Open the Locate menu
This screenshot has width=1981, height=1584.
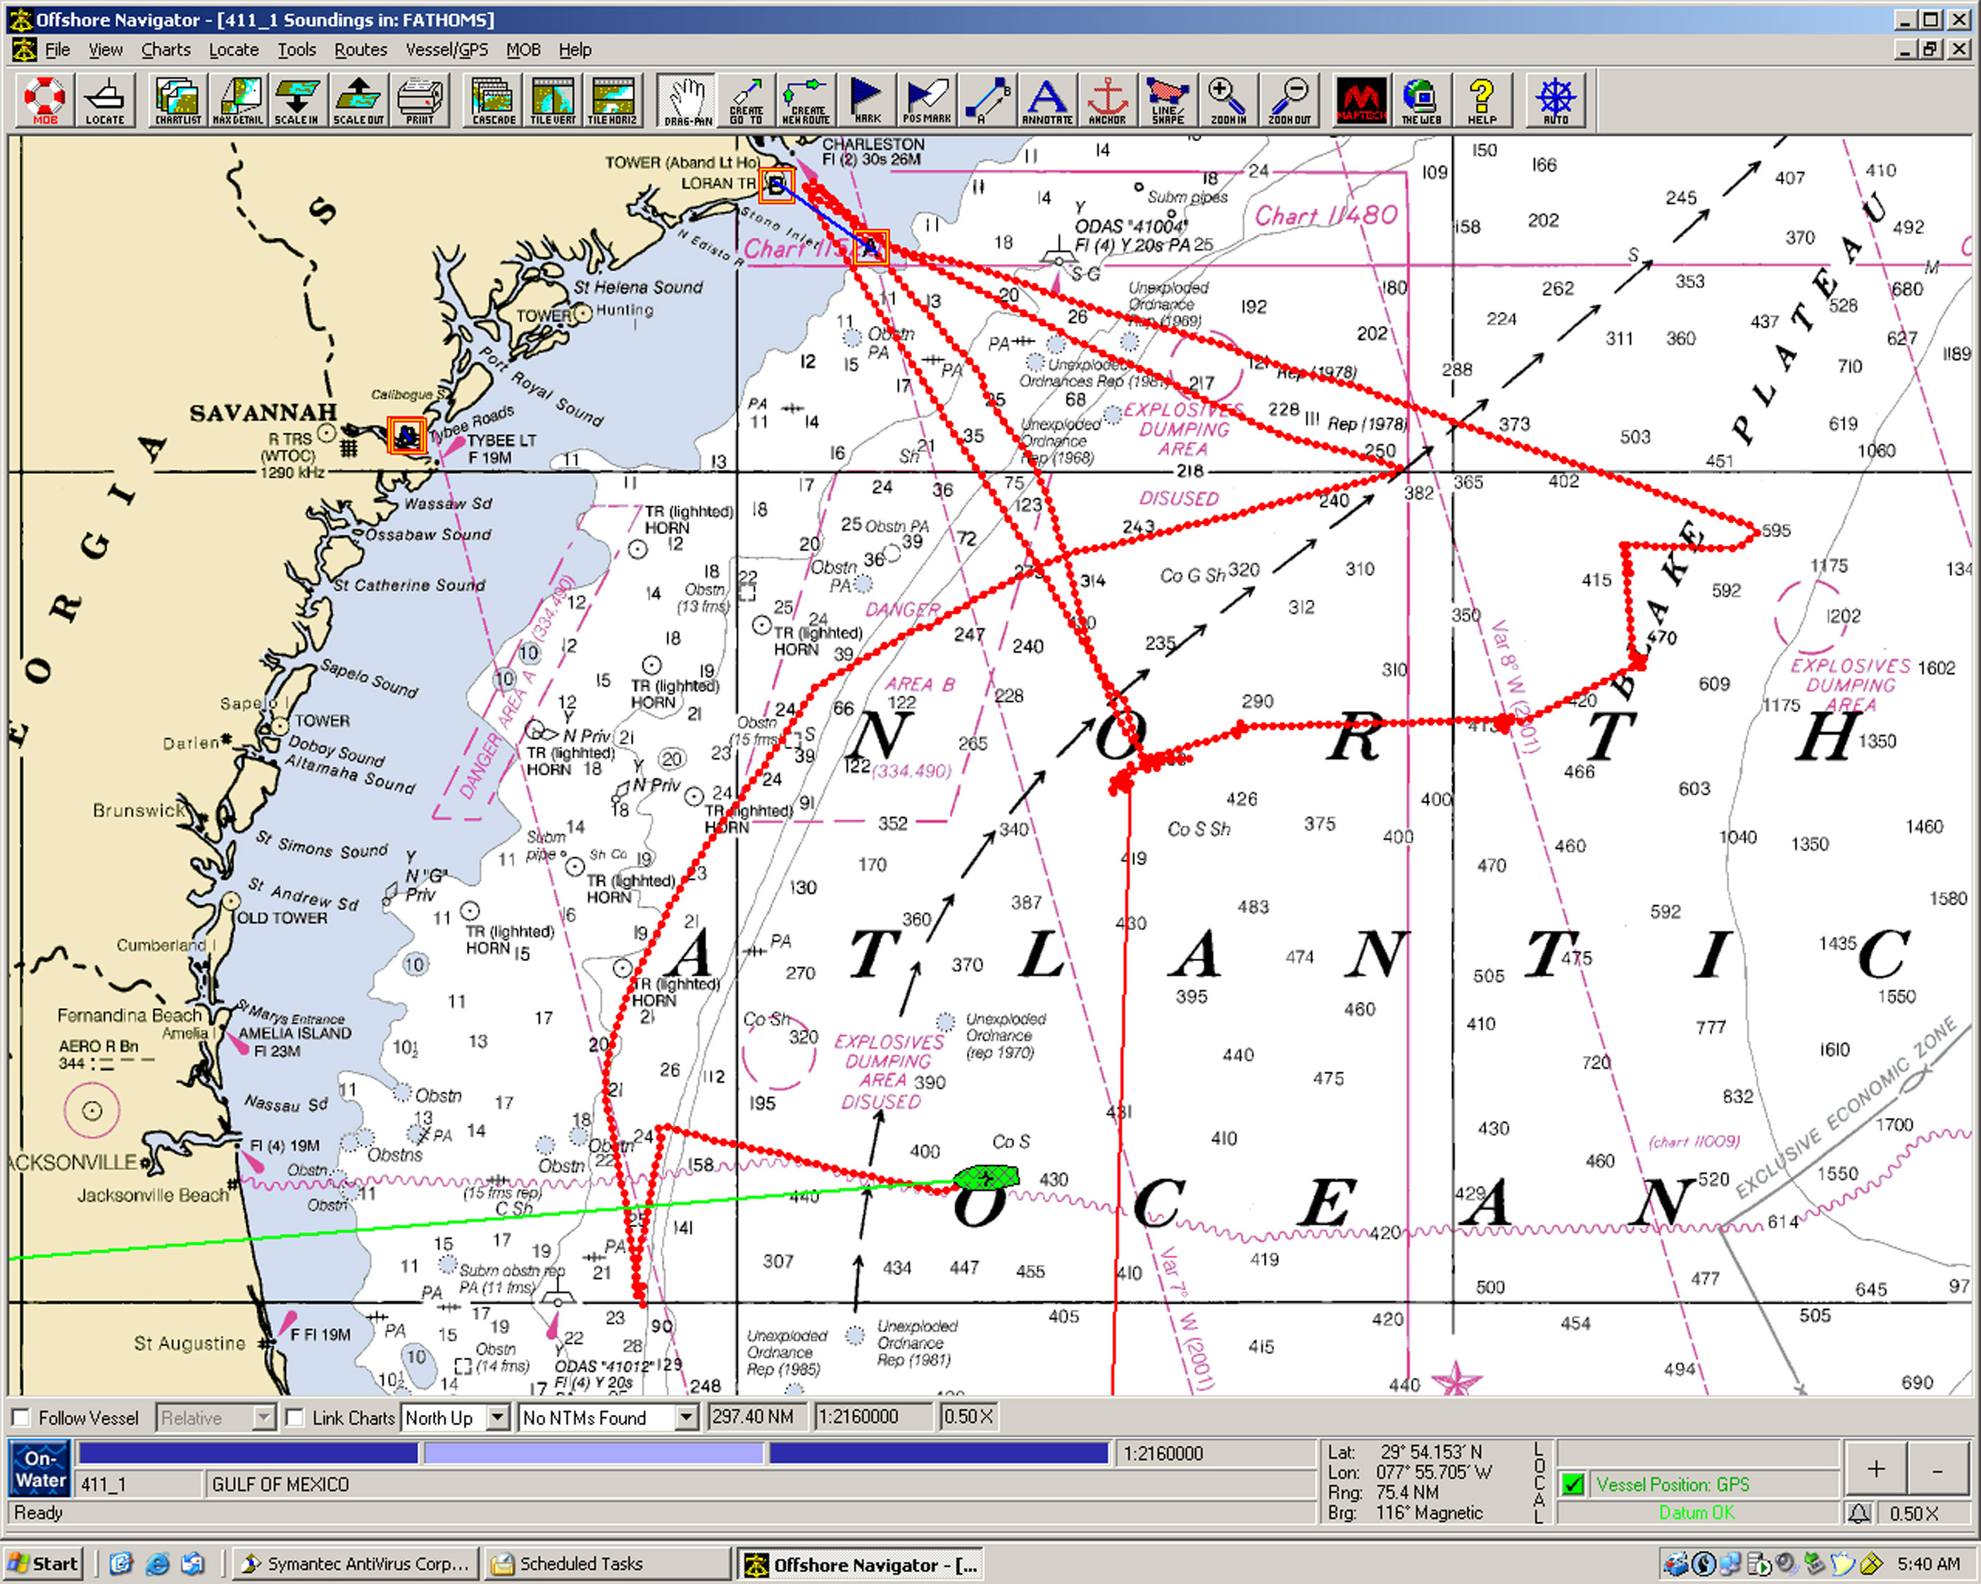coord(233,49)
